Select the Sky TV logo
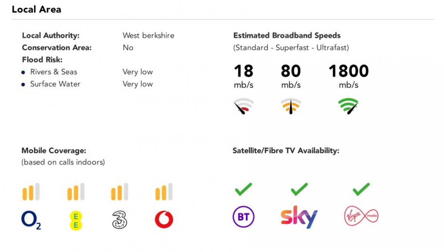Viewport: 444px width, 252px height. pyautogui.click(x=299, y=217)
